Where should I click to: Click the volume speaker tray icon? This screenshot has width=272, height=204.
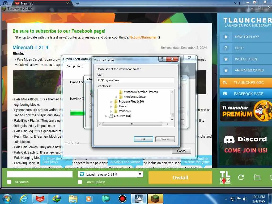245,199
